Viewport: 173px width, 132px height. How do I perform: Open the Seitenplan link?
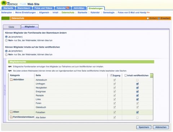[x=6, y=13]
